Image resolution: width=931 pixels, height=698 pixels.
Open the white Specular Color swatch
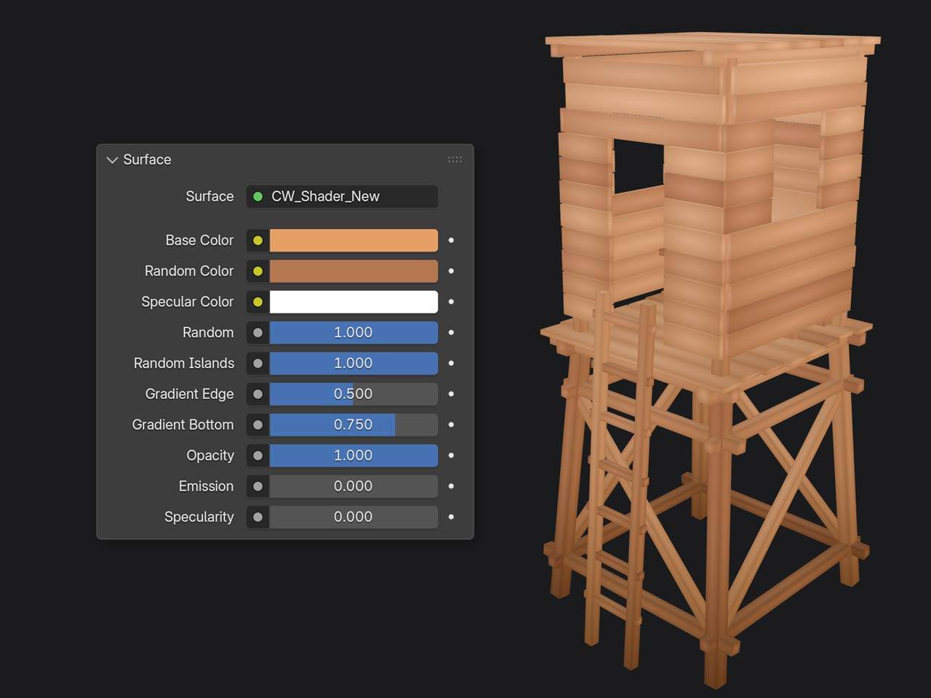tap(353, 302)
